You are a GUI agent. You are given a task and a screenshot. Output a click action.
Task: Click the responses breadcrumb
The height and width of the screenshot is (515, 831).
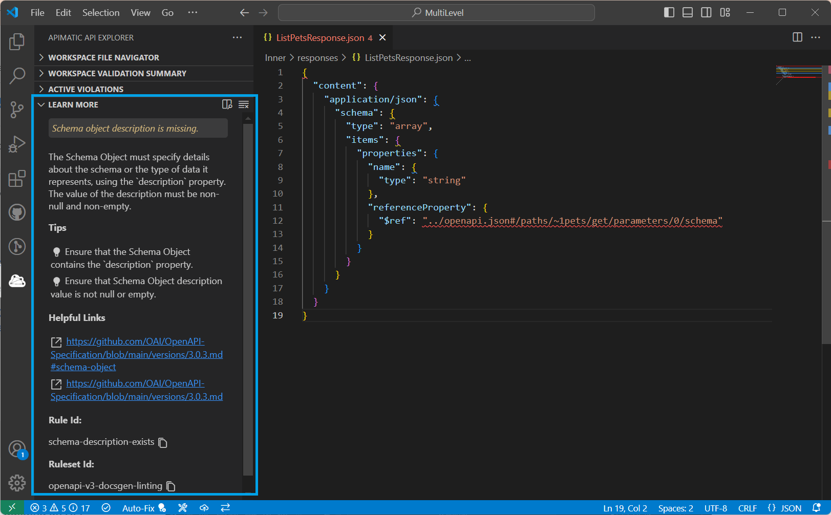tap(317, 58)
